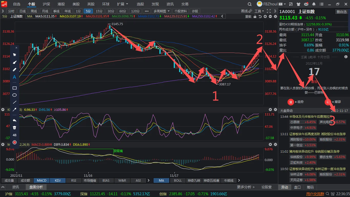Zoom out chart with minus icon
350x197 pixels.
coord(270,16)
